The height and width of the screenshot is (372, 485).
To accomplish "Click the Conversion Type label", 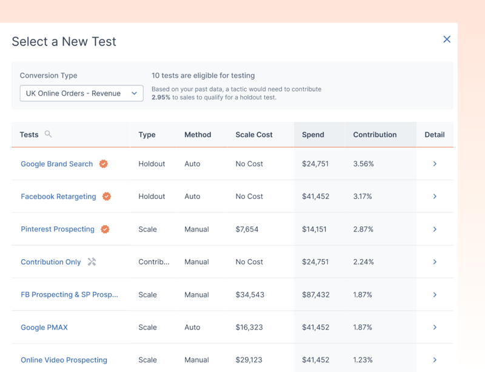I will click(x=48, y=76).
